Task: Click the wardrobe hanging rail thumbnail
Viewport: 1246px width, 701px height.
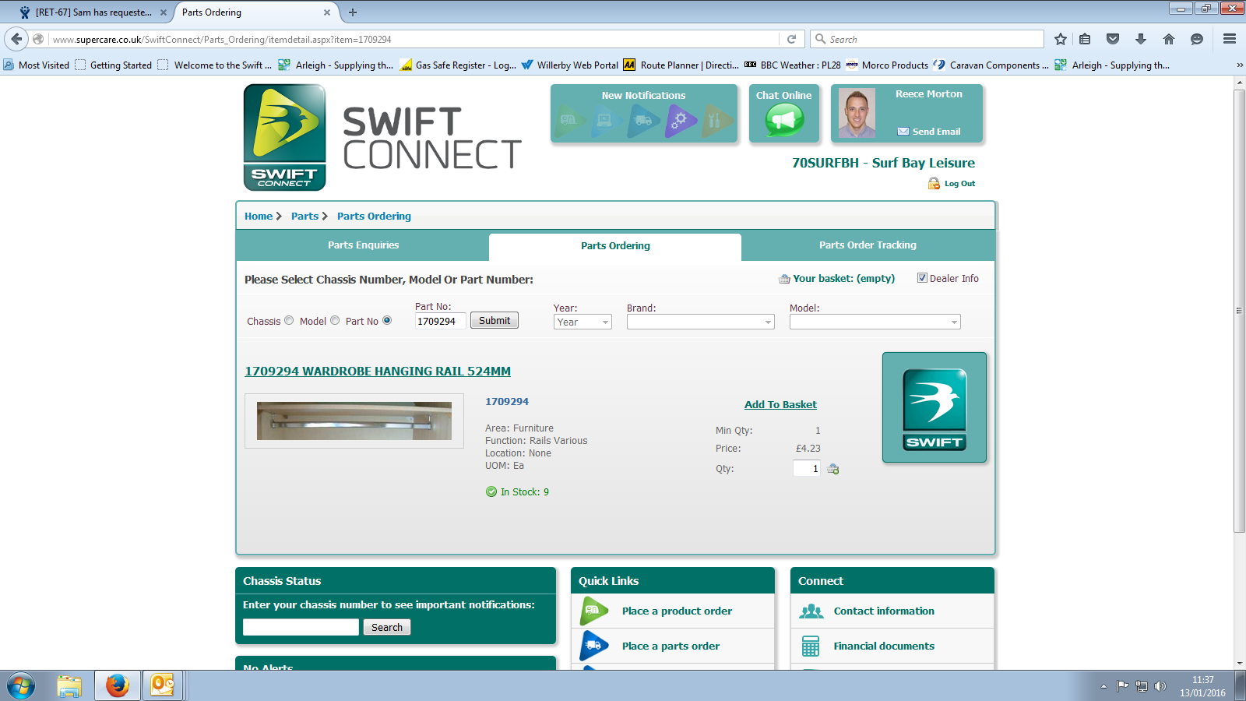Action: pos(354,421)
